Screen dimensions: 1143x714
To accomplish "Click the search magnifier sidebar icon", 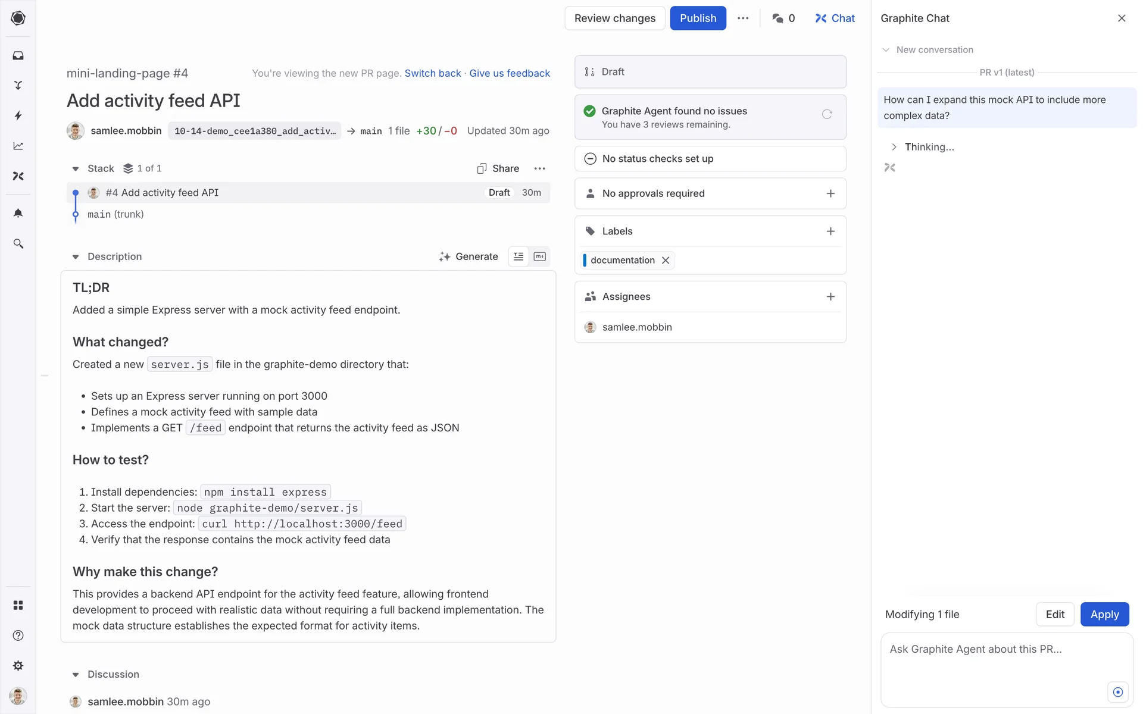I will click(18, 243).
